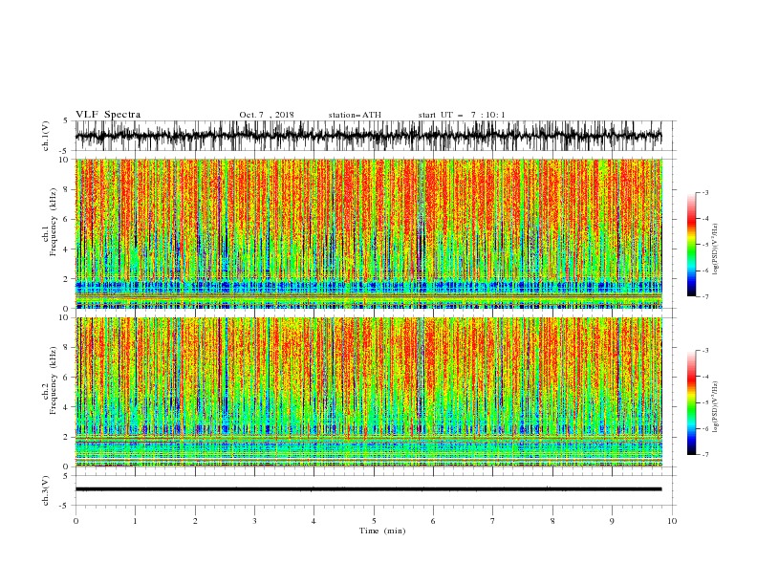The image size is (757, 585).
Task: Click the "VLF Spectra" title text
Action: tap(108, 115)
